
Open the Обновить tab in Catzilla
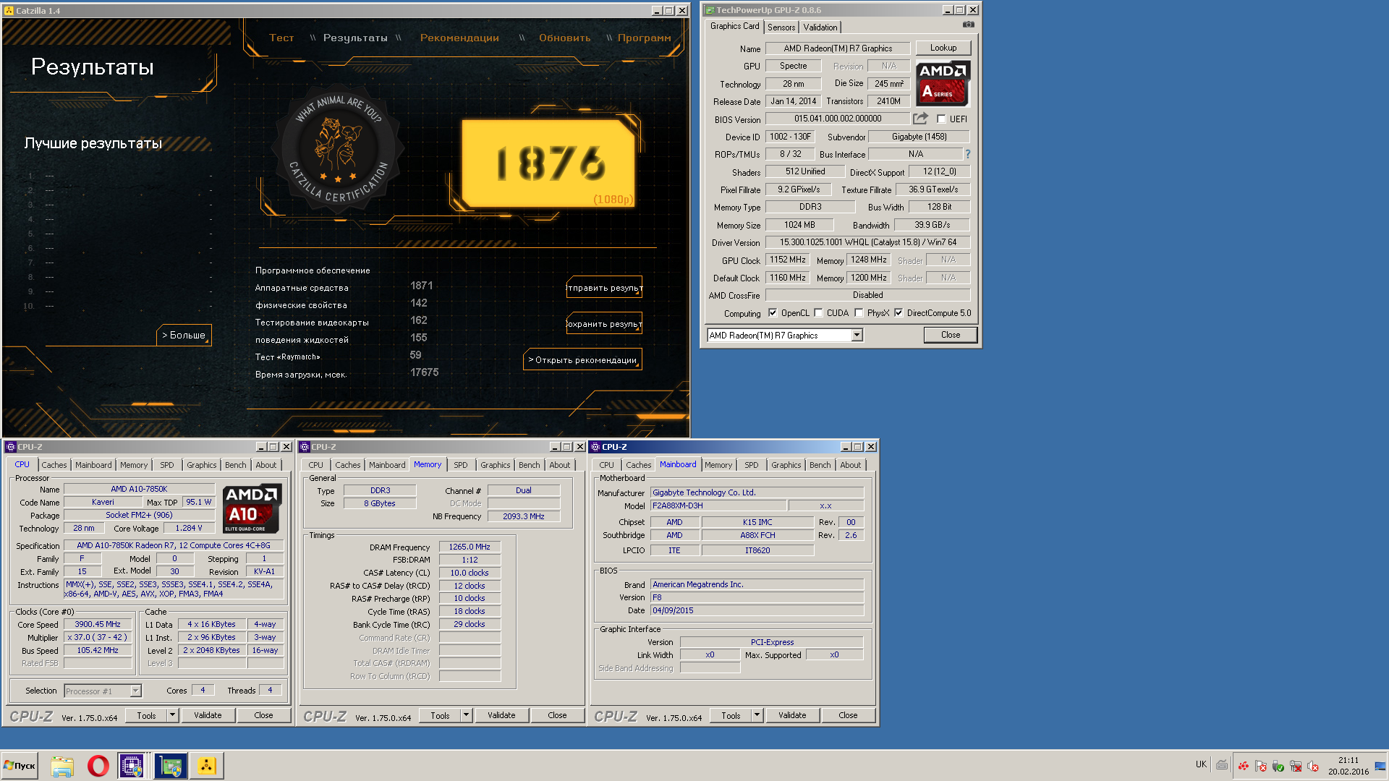564,38
